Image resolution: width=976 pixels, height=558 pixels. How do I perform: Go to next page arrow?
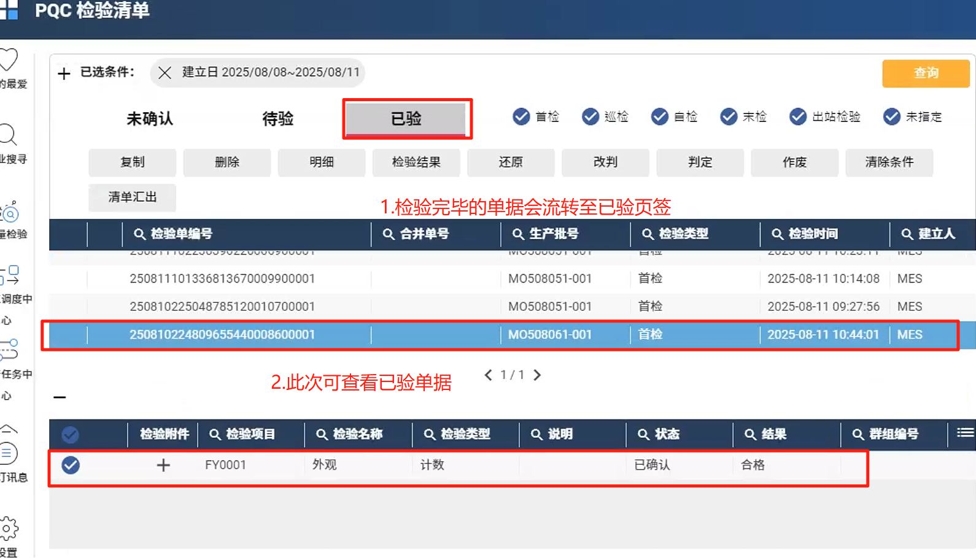(x=537, y=375)
